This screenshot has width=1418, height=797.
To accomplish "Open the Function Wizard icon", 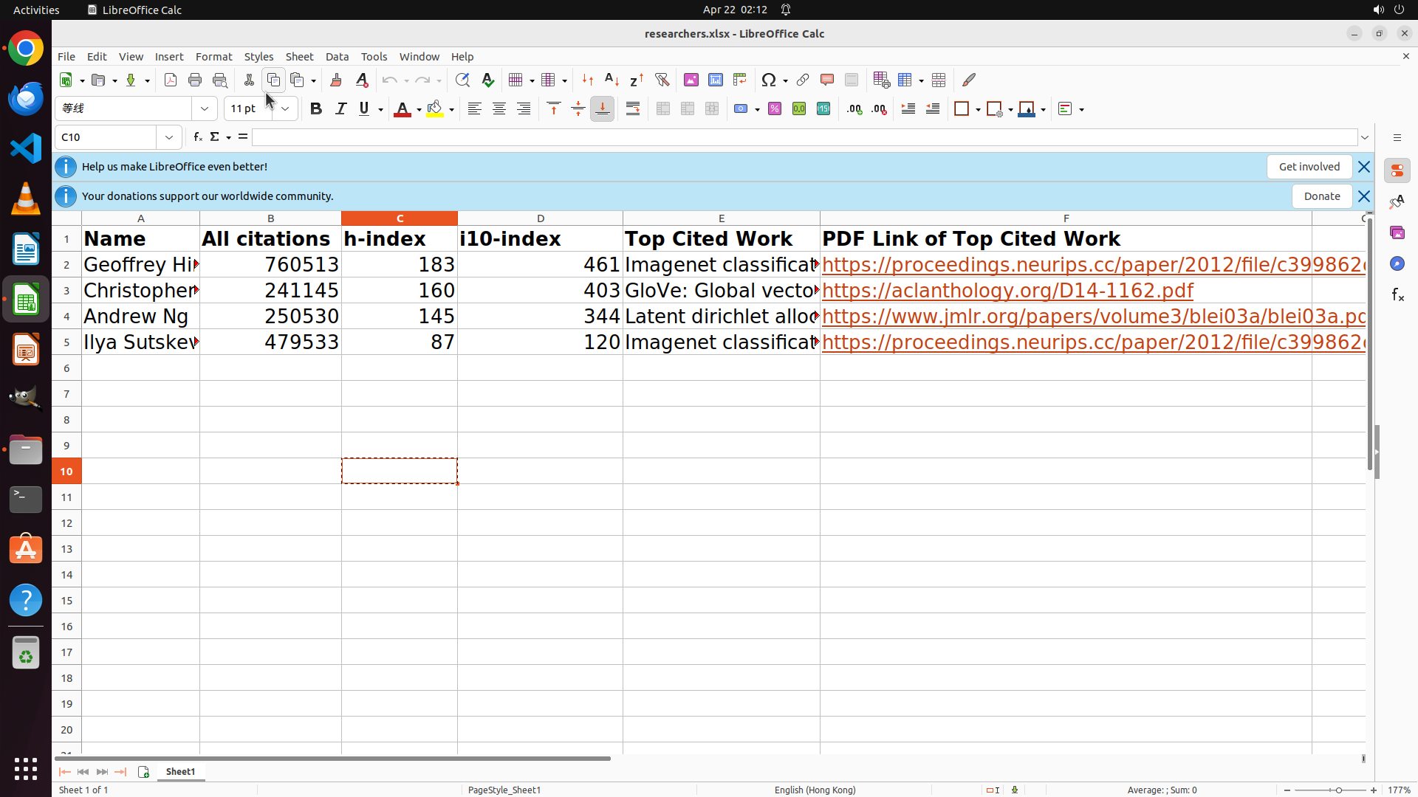I will coord(197,137).
